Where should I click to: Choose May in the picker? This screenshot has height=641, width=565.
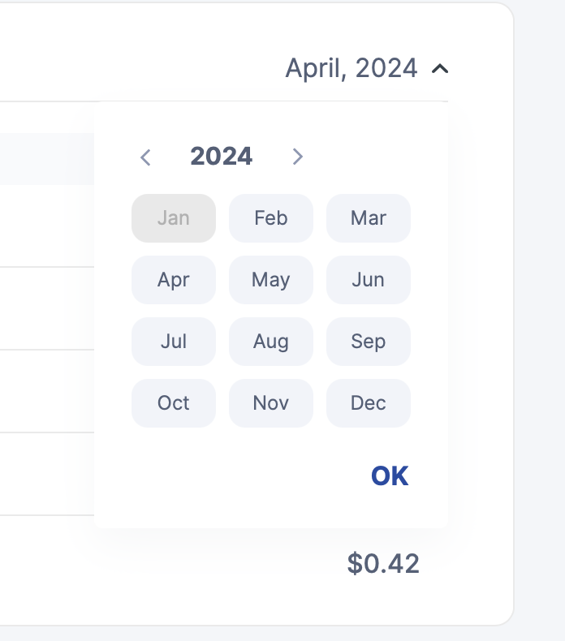coord(271,280)
